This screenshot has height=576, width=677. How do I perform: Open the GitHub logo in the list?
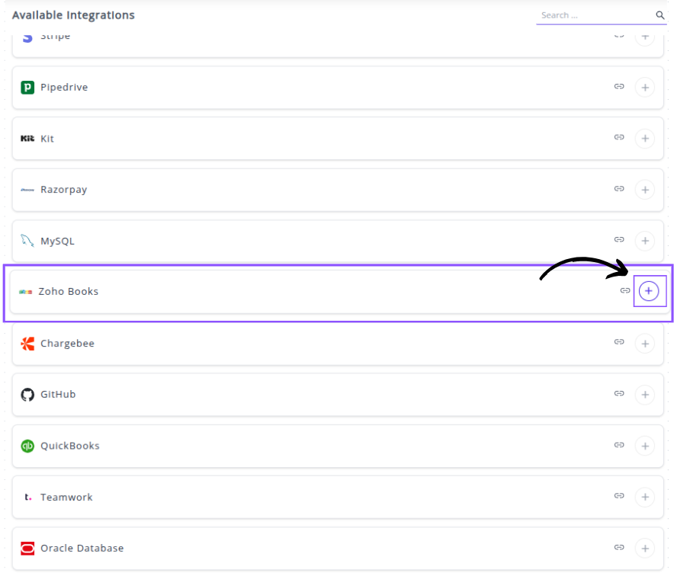coord(27,395)
